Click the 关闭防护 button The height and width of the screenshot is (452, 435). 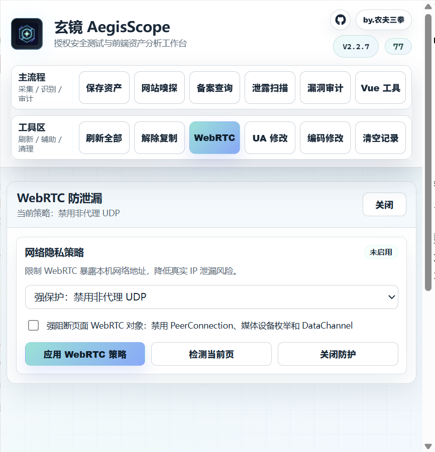pyautogui.click(x=338, y=354)
